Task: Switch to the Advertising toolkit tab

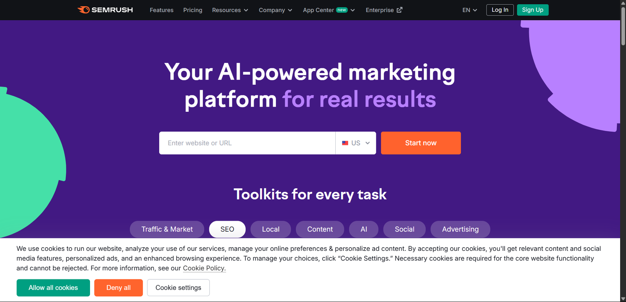Action: point(460,229)
